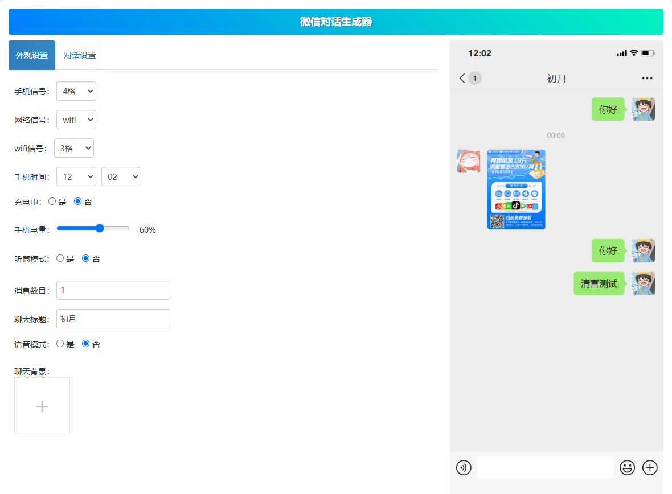Tap the voice input icon

464,468
